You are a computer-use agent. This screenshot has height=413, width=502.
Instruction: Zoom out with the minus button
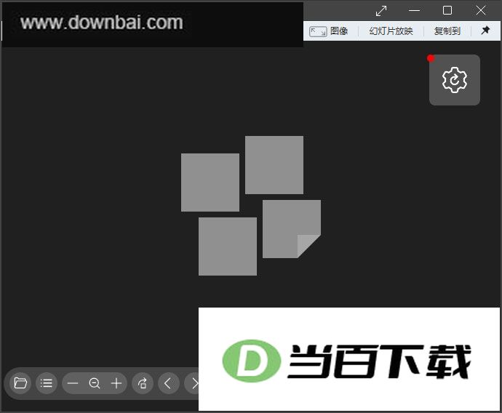click(73, 383)
